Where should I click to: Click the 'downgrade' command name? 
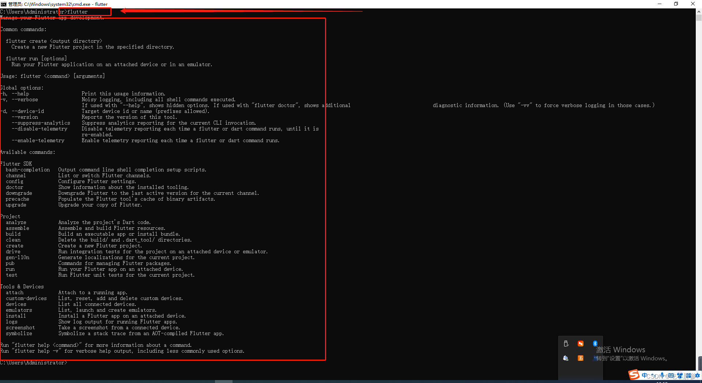19,193
